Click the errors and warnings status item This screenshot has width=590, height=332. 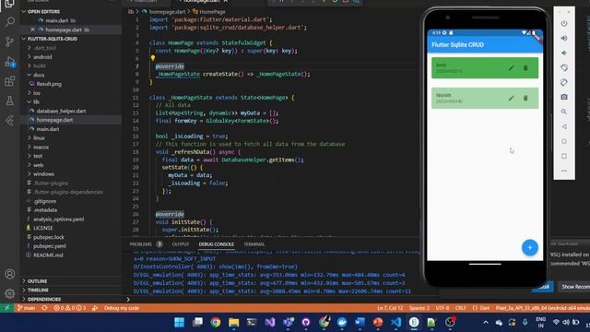click(70, 308)
